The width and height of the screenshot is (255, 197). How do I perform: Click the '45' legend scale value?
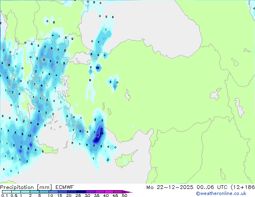click(x=115, y=195)
